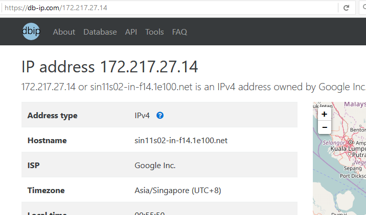Viewport: 366px width, 215px height.
Task: Open the Tools menu
Action: (154, 32)
